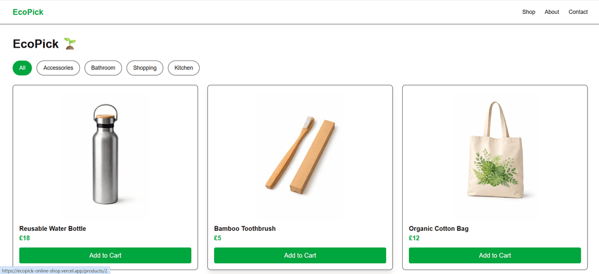This screenshot has width=599, height=274.
Task: Open the About page link
Action: click(x=552, y=12)
